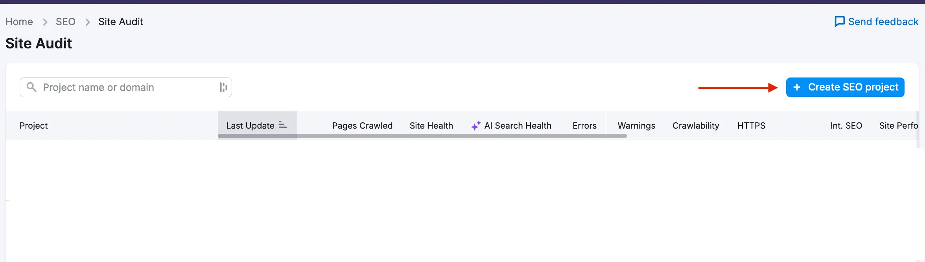Click the AI sparkle icon

(x=476, y=125)
